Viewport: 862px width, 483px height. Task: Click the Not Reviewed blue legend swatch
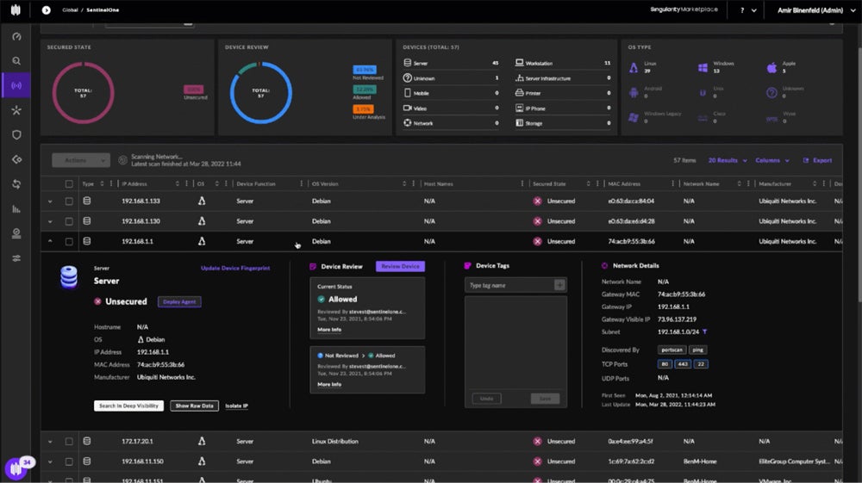[365, 70]
